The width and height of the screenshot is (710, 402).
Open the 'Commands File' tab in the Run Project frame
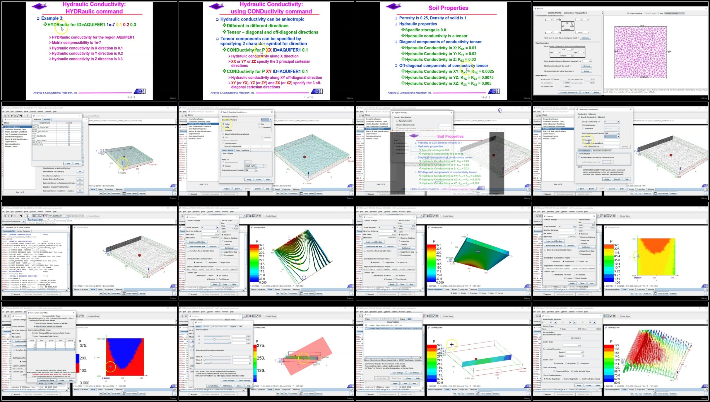click(9, 231)
